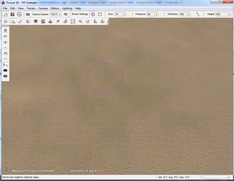Screen dimensions: 234x181
Task: Toggle the visibility eye options button
Action: [66, 14]
